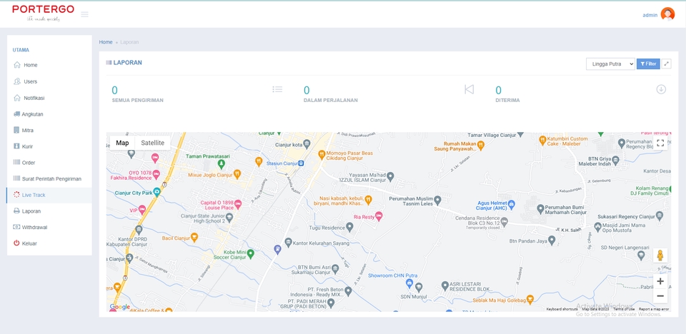686x334 pixels.
Task: Click the Rumah Makan Saung Panyawah marker
Action: (x=481, y=146)
